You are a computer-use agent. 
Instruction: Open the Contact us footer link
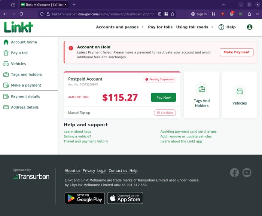pos(118,171)
